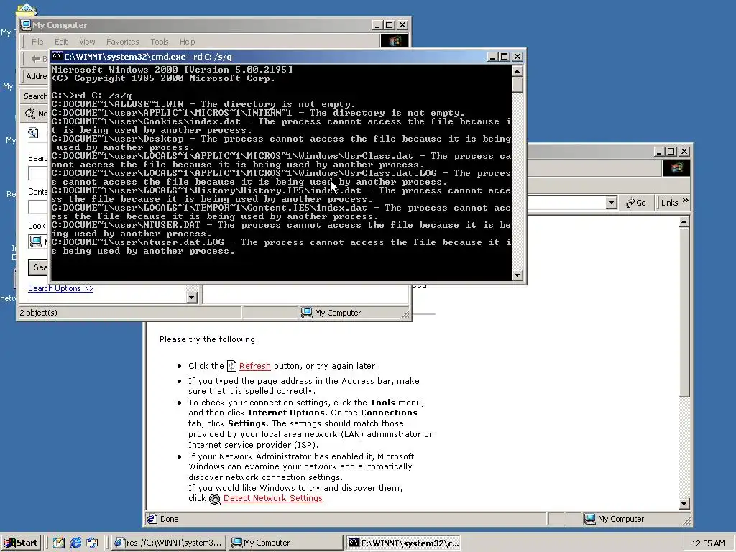This screenshot has height=552, width=736.
Task: Click '2 object(s)' status bar text
Action: point(39,313)
